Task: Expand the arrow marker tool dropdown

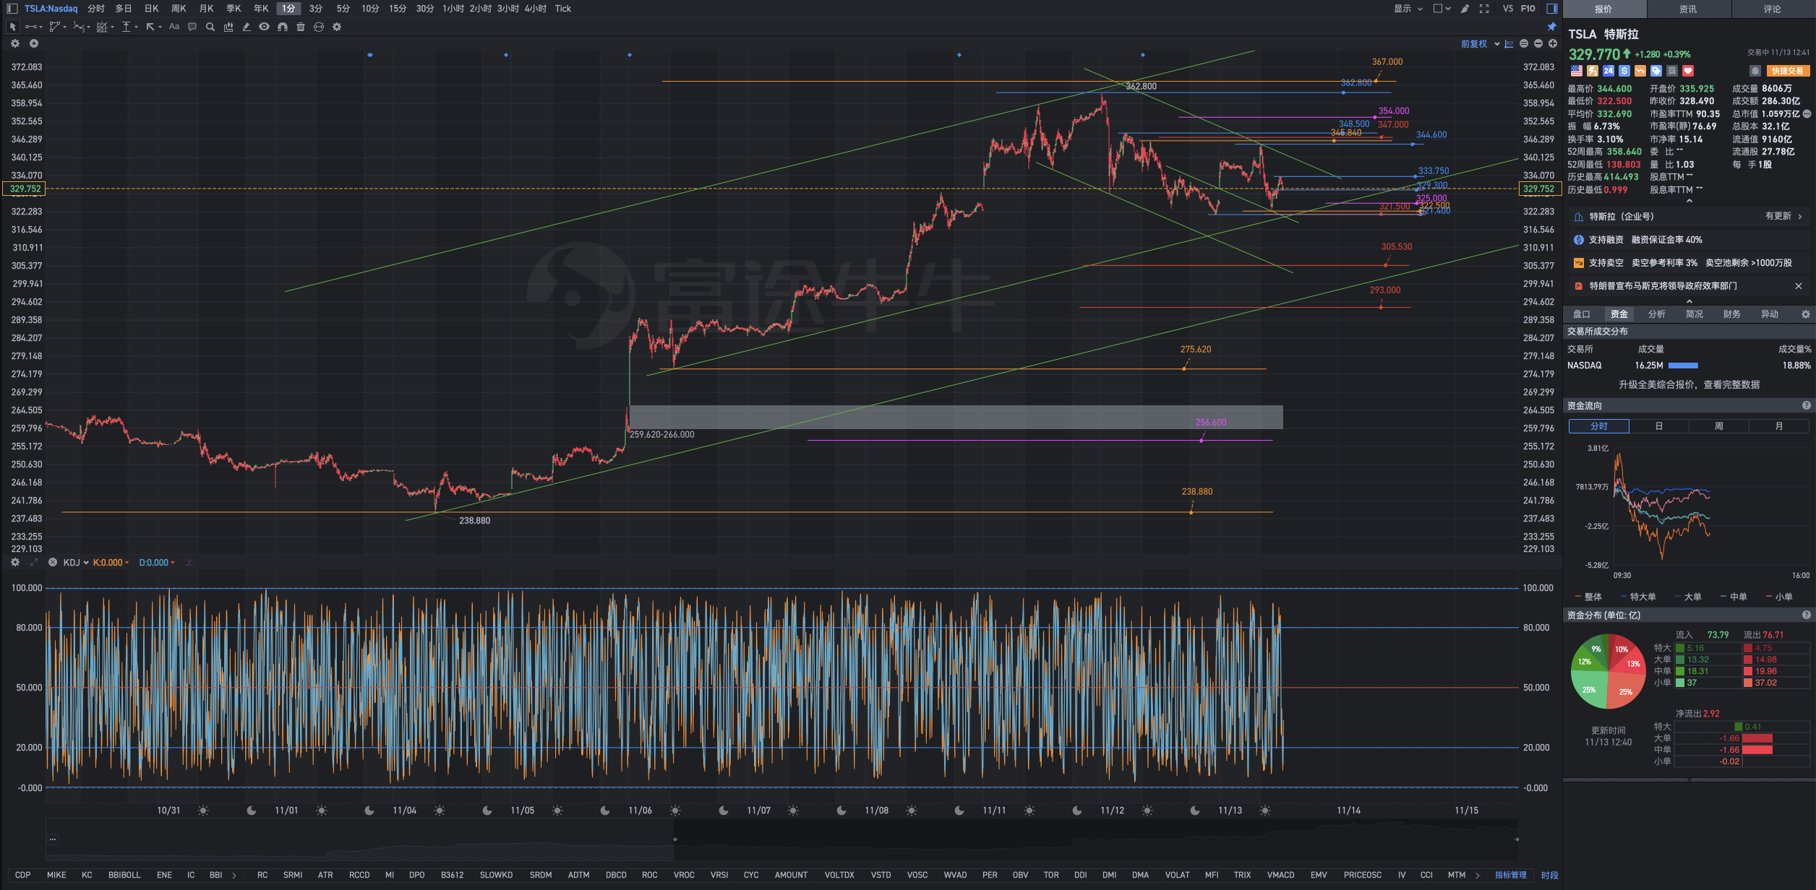Action: click(x=160, y=27)
